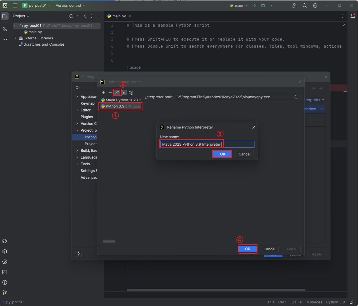Toggle the interpreter filter icon

[124, 92]
